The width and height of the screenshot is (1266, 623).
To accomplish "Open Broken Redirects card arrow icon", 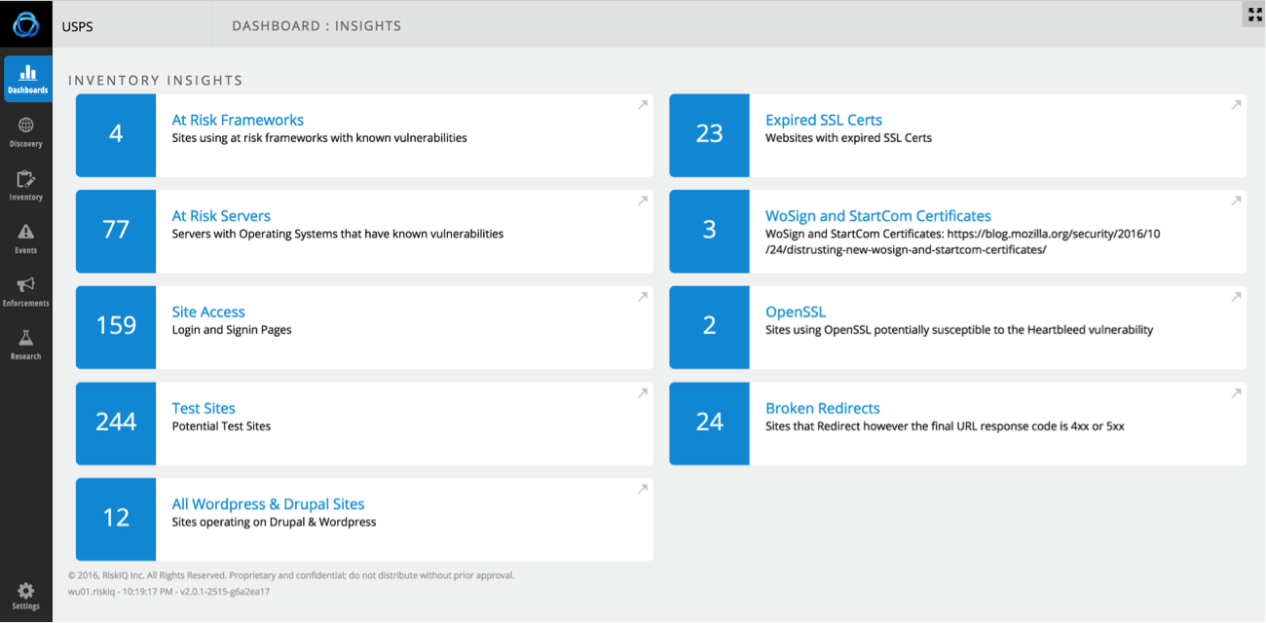I will click(1236, 393).
